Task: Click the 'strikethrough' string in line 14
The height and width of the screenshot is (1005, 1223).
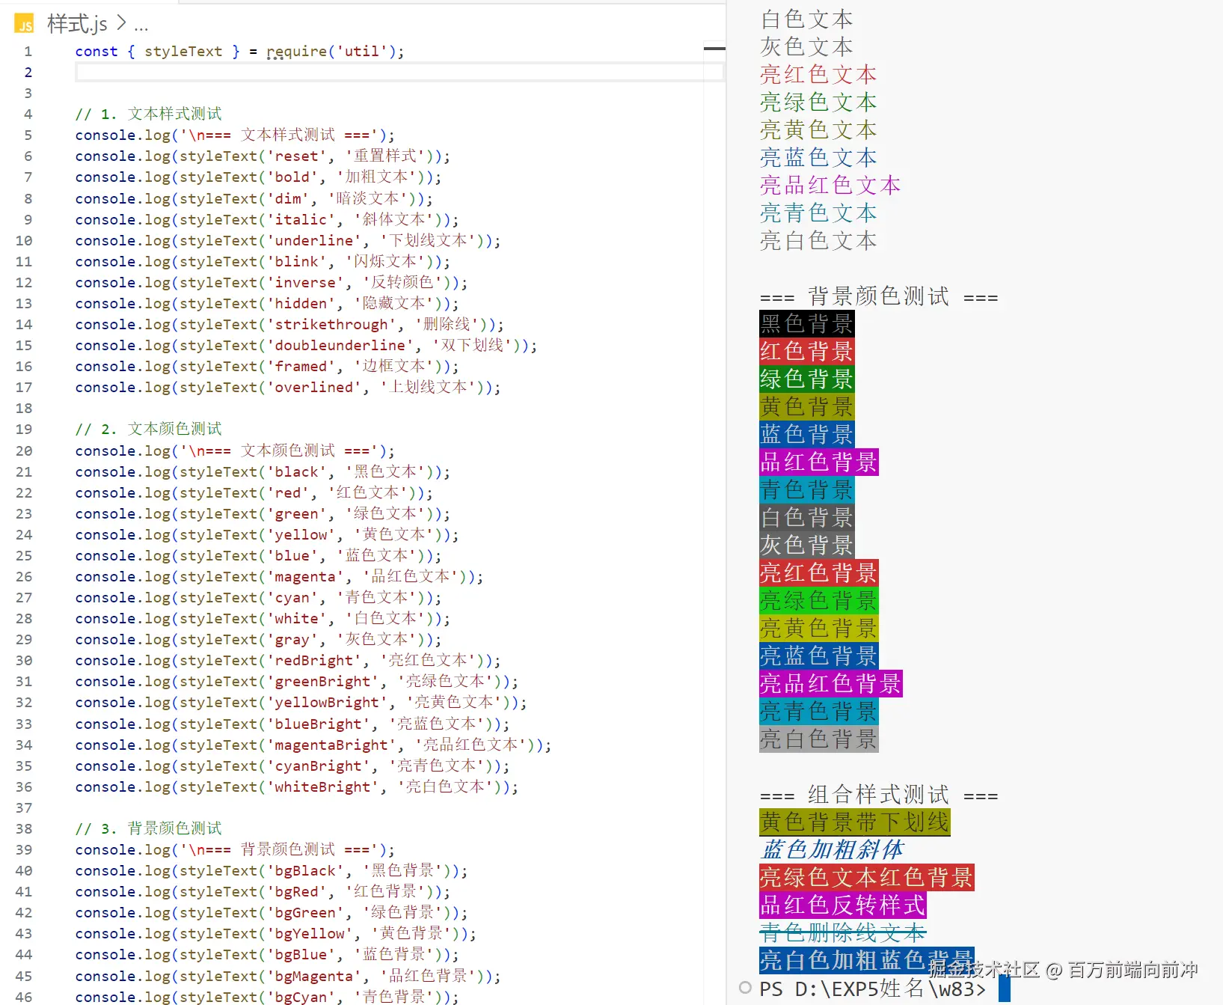Action: pos(332,325)
